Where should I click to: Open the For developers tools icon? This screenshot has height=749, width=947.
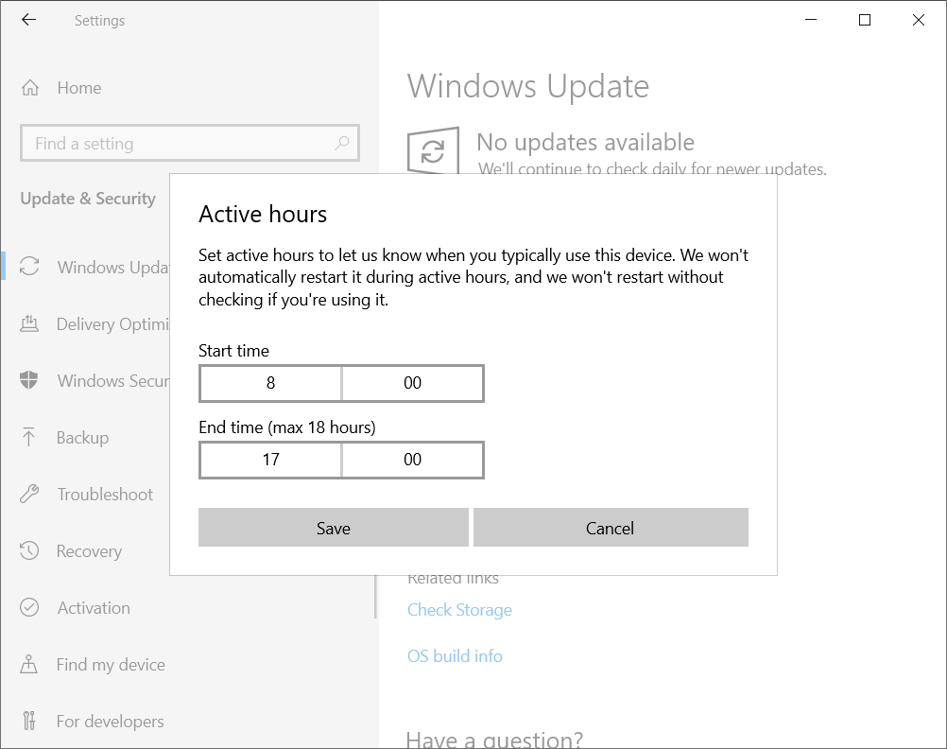click(29, 722)
